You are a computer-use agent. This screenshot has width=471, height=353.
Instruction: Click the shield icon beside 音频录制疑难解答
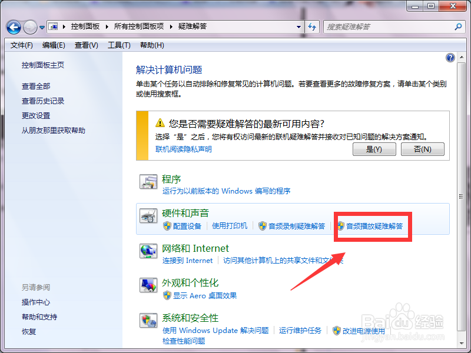(x=263, y=226)
